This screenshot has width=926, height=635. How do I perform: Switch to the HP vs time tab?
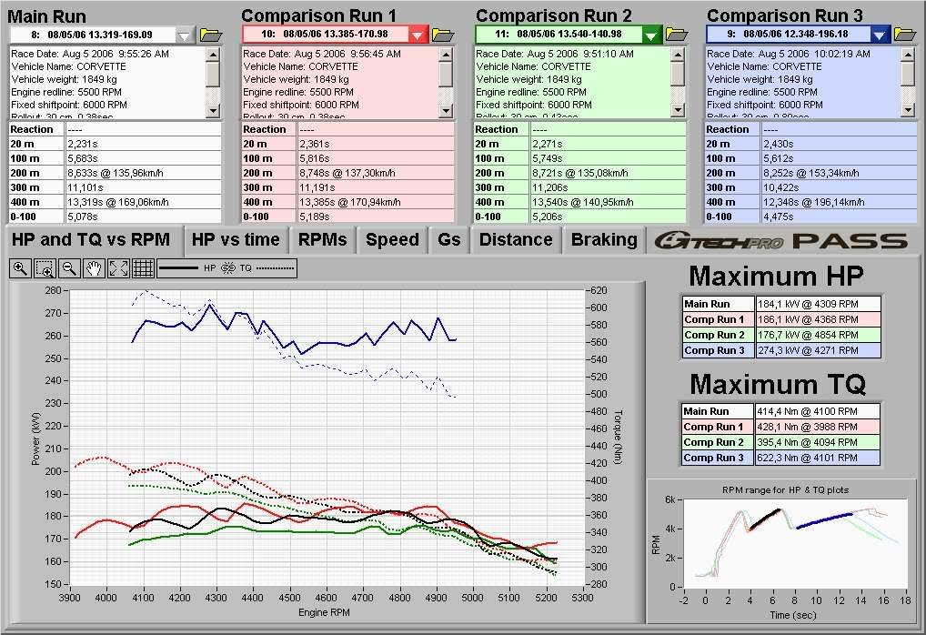click(236, 240)
